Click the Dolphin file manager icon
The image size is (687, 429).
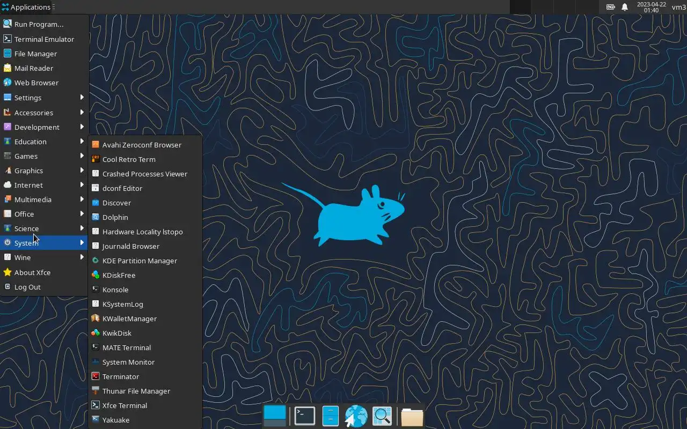(x=96, y=217)
